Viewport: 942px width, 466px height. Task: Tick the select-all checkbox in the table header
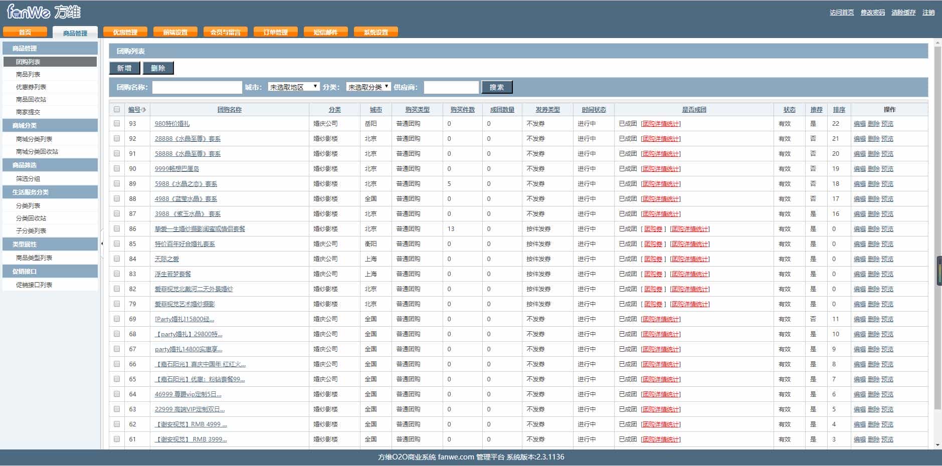(117, 109)
